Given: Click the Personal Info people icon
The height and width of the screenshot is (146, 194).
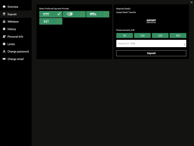Looking at the screenshot, I should (x=4, y=37).
